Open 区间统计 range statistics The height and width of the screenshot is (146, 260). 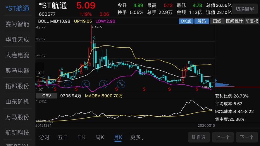235,21
